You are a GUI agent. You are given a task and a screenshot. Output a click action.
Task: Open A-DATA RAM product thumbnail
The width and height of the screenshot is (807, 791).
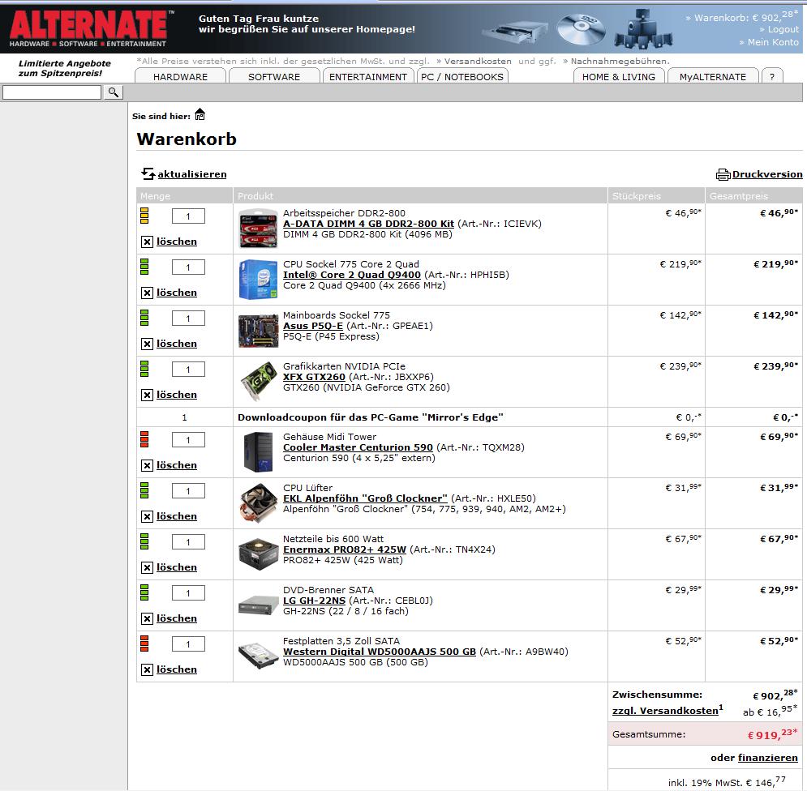[259, 229]
